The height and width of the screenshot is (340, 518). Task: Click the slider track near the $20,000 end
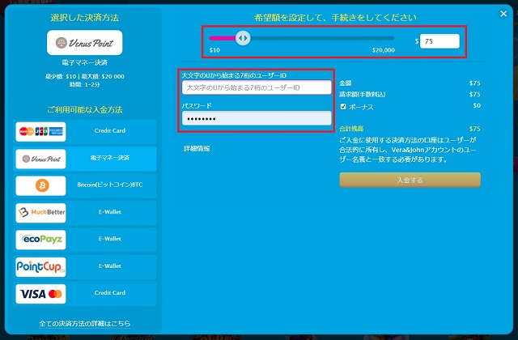click(x=387, y=38)
